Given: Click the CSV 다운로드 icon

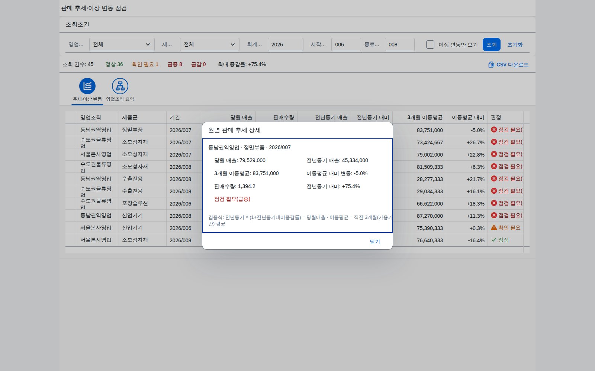Looking at the screenshot, I should click(x=491, y=65).
